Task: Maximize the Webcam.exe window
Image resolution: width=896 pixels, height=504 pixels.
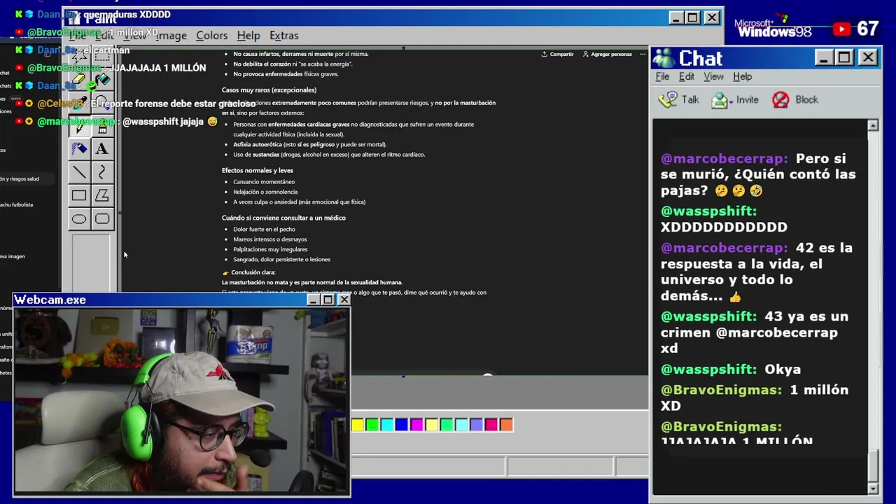Action: coord(328,300)
